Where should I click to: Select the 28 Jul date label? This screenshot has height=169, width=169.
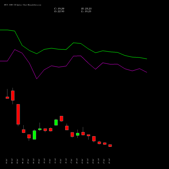click(109, 161)
